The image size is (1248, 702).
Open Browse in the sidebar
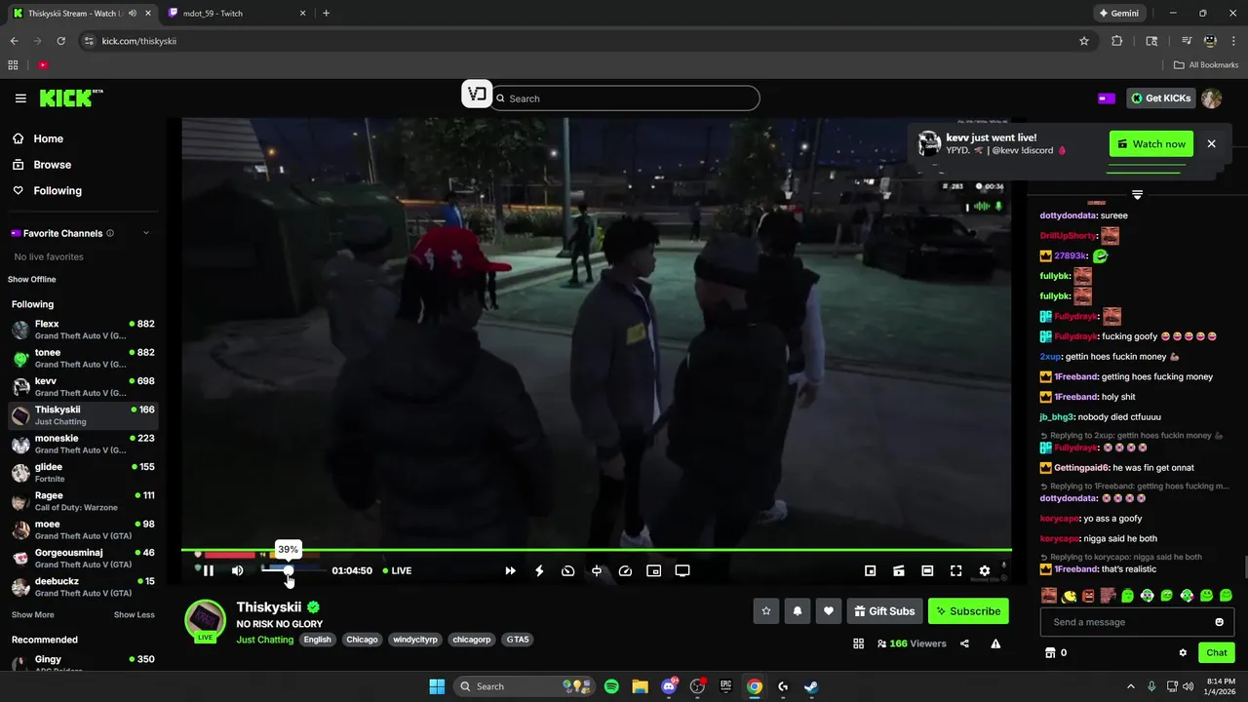(42, 165)
